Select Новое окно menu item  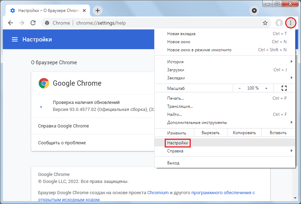click(x=225, y=42)
